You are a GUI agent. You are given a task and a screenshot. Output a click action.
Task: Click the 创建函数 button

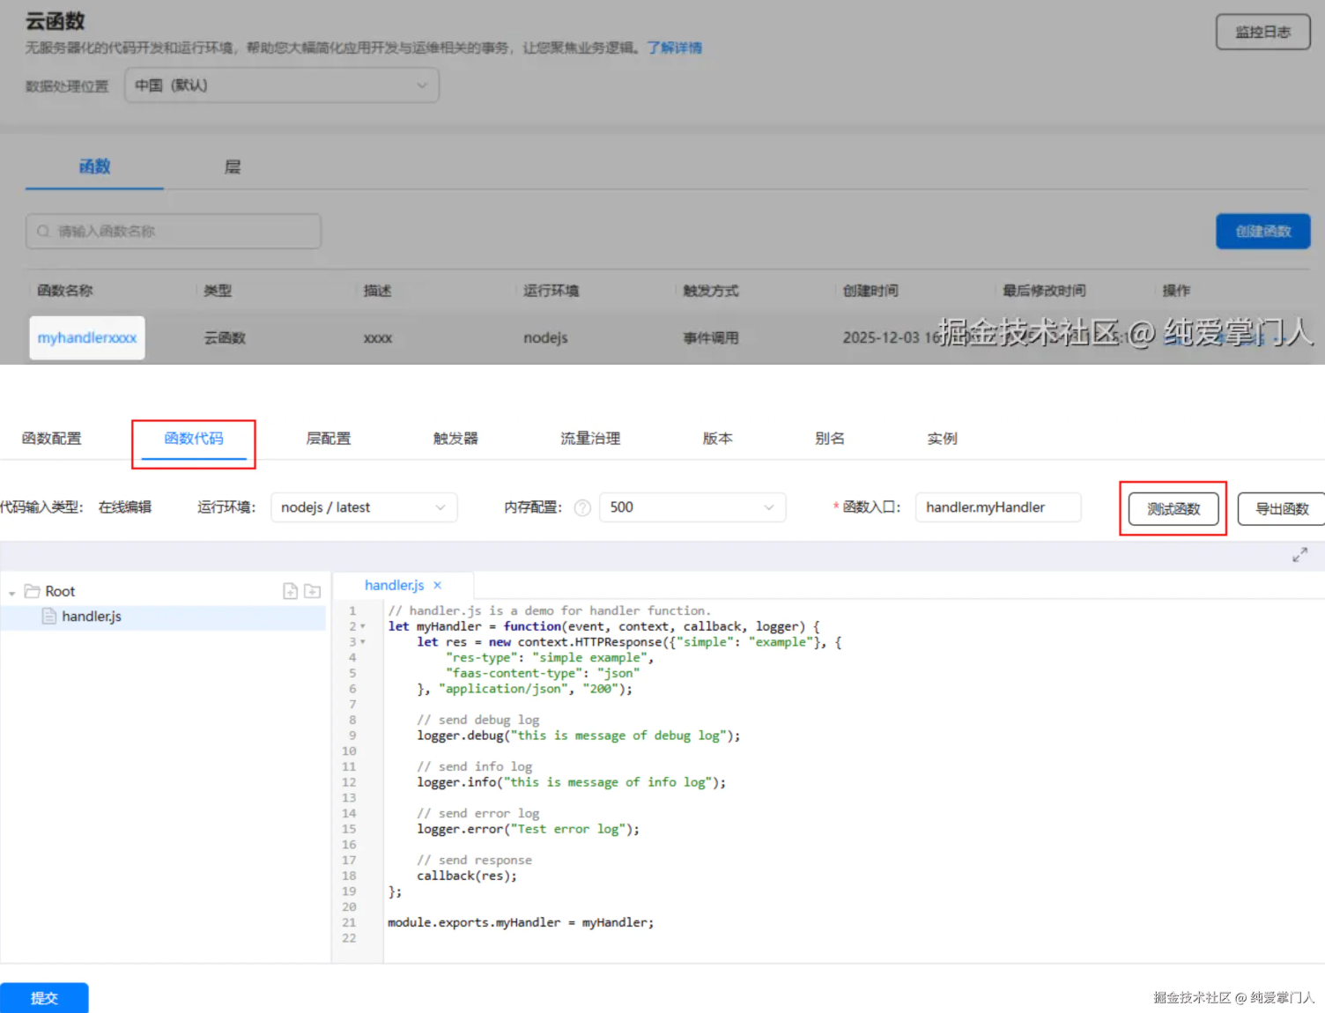[1263, 231]
